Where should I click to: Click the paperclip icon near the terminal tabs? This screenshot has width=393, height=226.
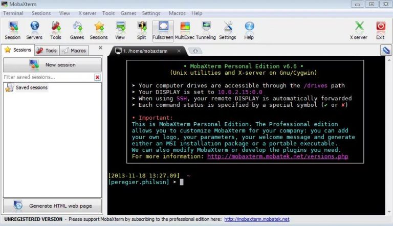click(x=386, y=50)
